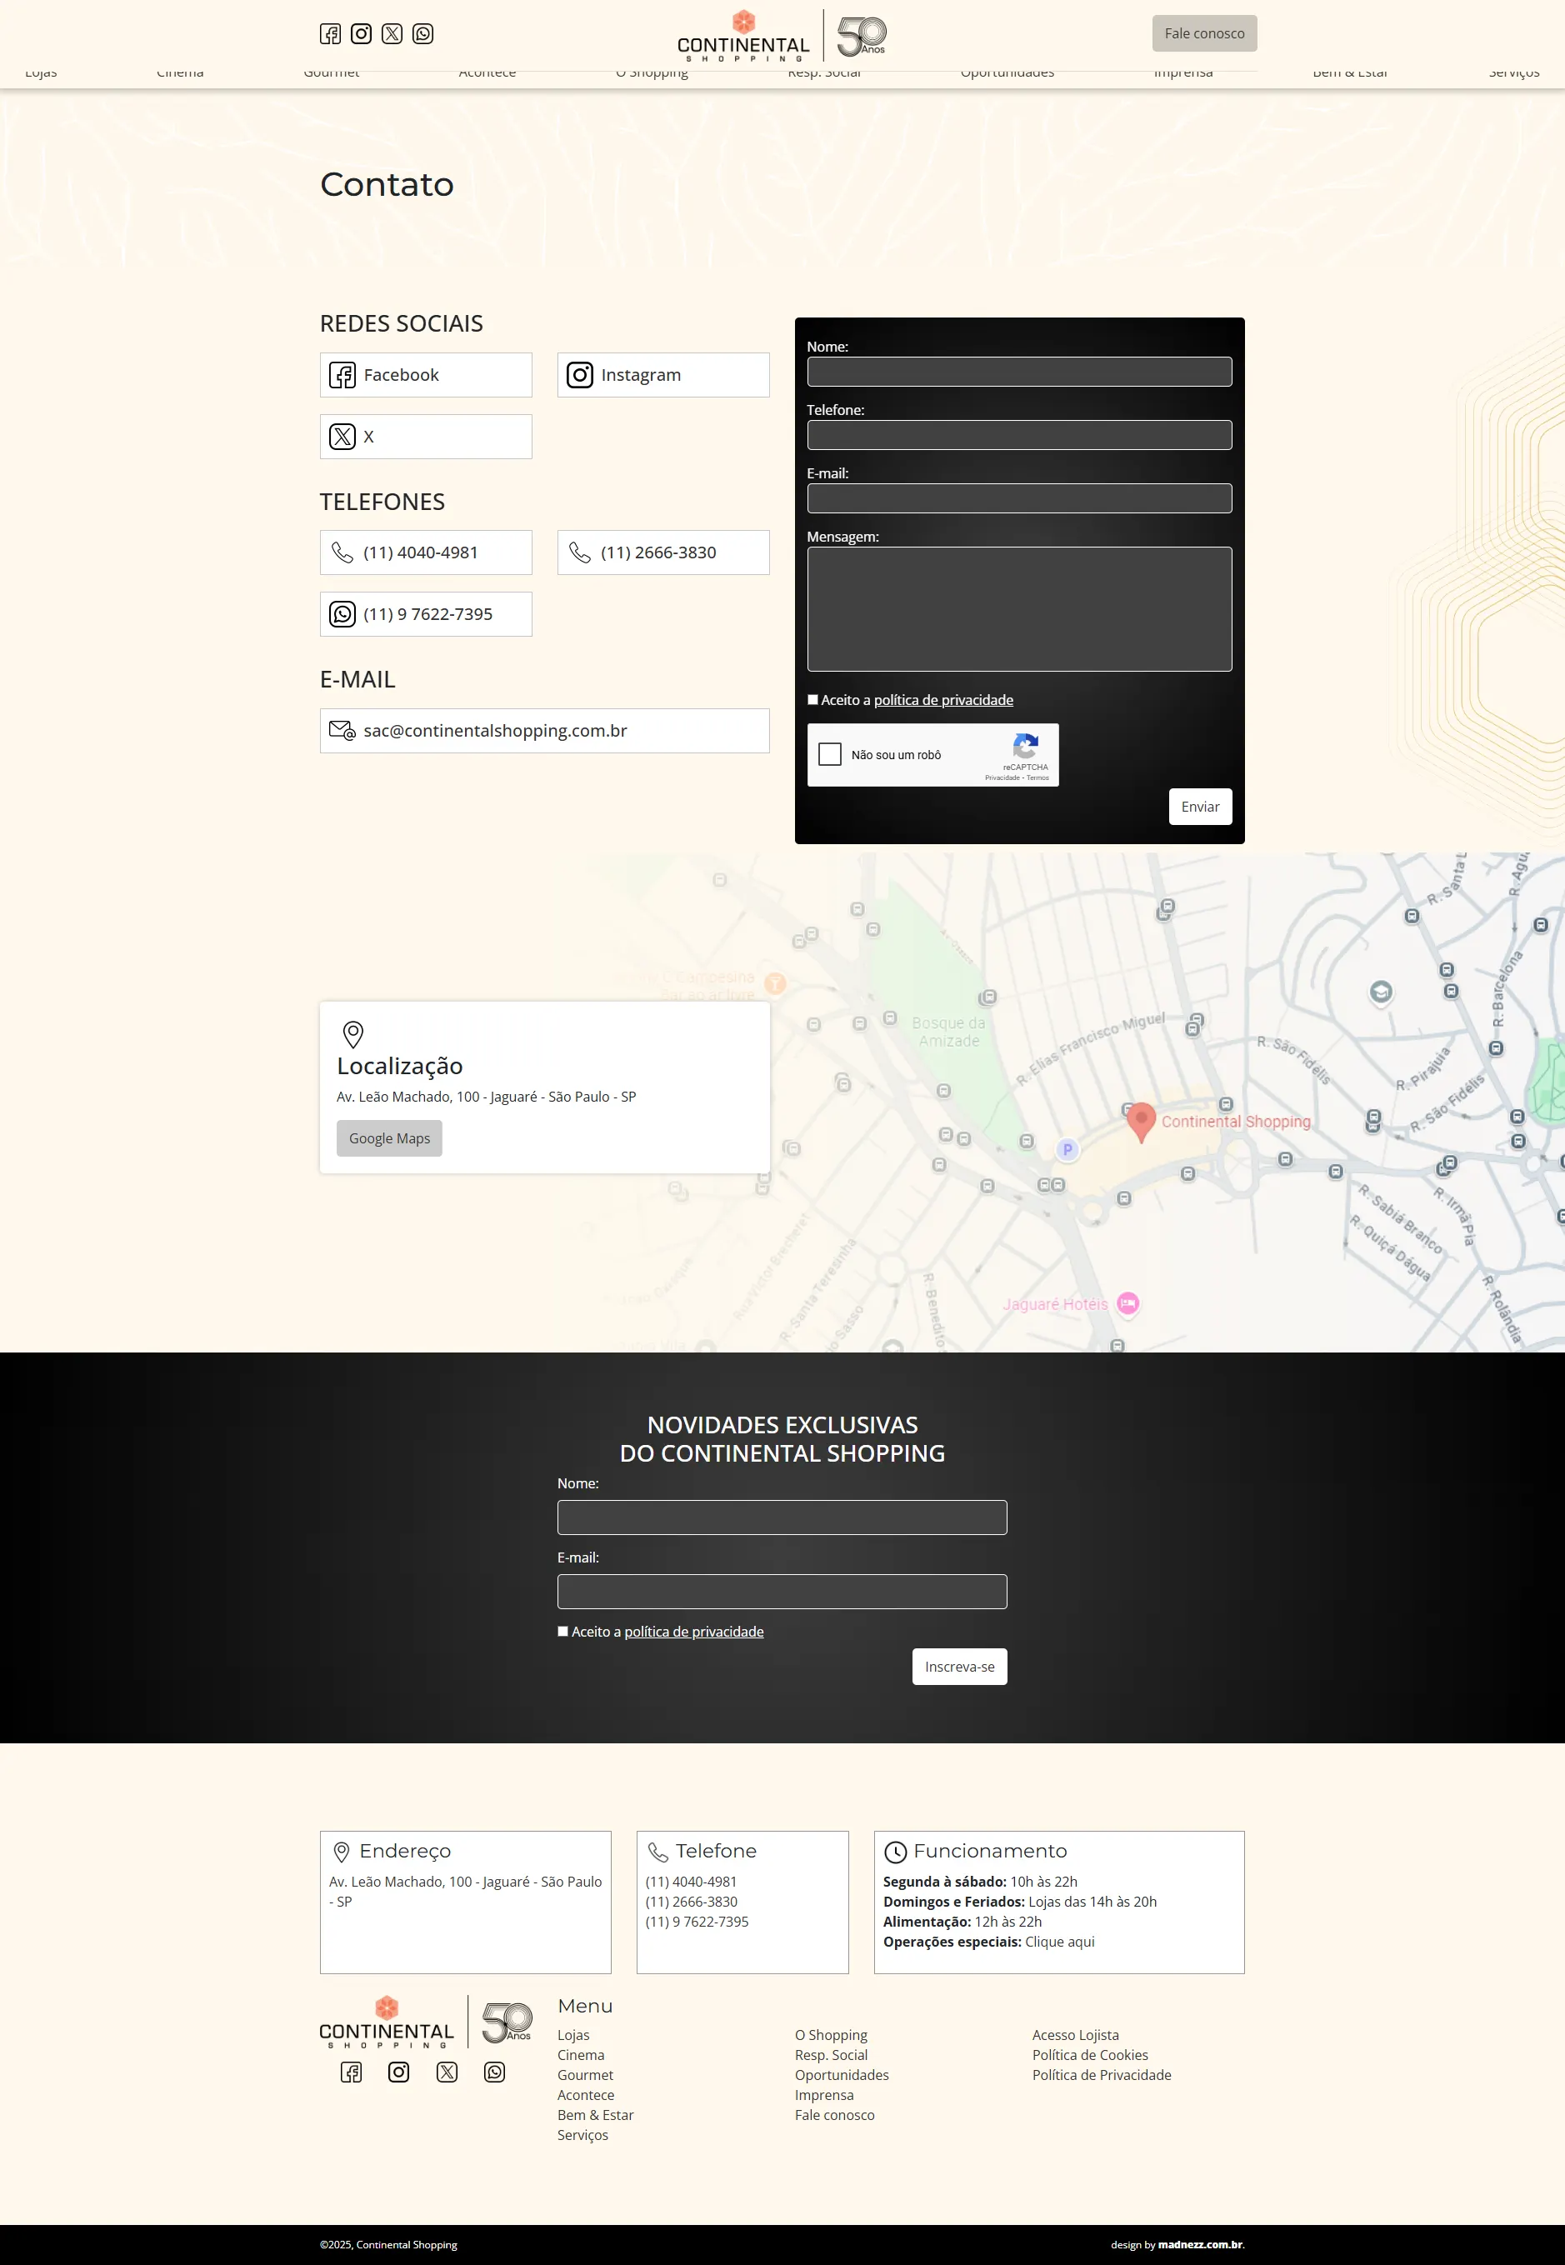Image resolution: width=1565 pixels, height=2265 pixels.
Task: Open the sac@continentalshopping.com.br email link
Action: [x=544, y=731]
